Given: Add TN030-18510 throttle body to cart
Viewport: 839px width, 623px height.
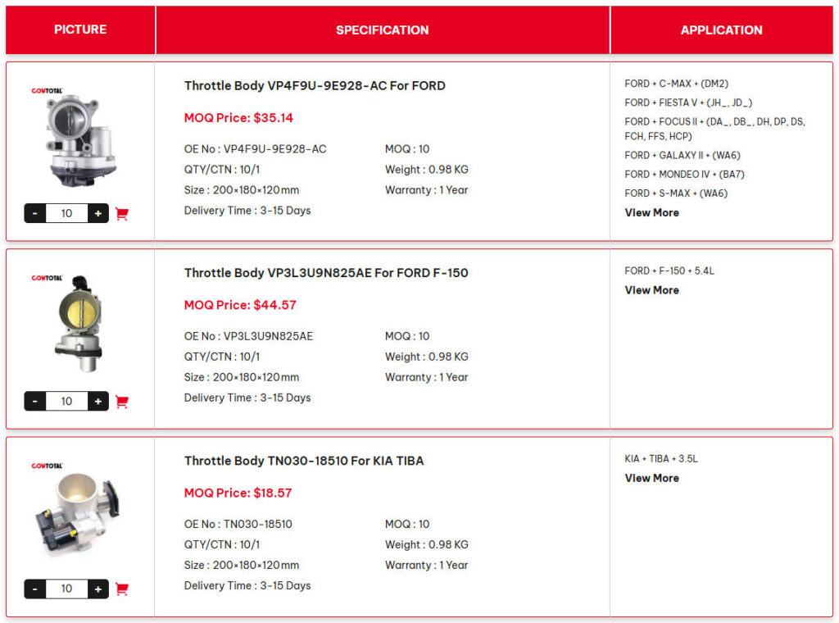Looking at the screenshot, I should pyautogui.click(x=121, y=589).
